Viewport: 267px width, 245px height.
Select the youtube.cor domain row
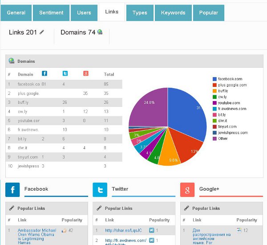(x=64, y=121)
